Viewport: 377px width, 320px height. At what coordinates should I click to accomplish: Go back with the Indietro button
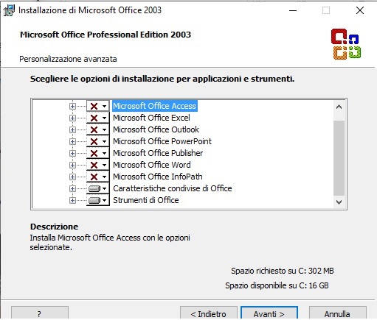209,313
